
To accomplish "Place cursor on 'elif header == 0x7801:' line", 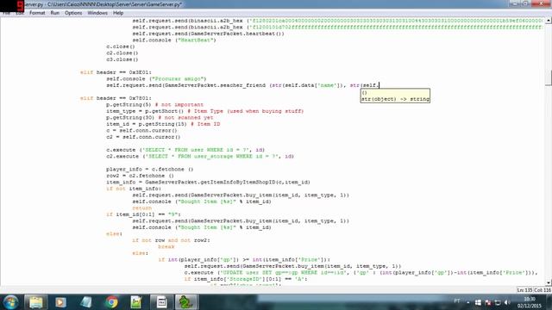I will coord(116,98).
